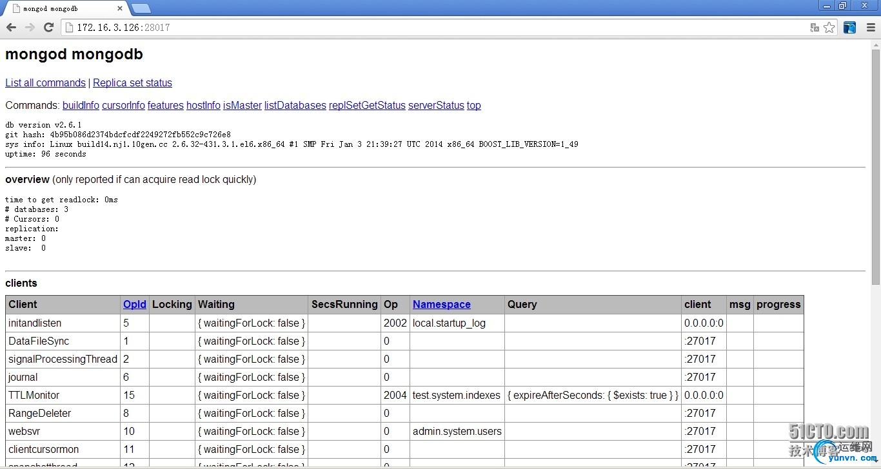
Task: Click the isMaster command link
Action: click(243, 105)
